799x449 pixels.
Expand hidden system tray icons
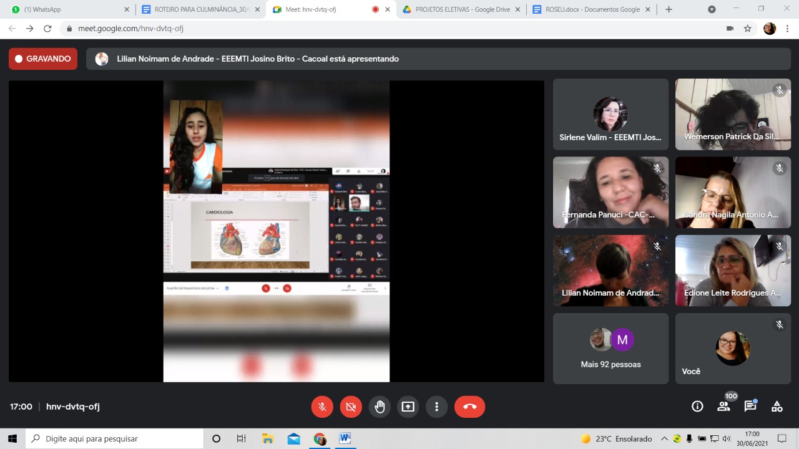coord(664,438)
